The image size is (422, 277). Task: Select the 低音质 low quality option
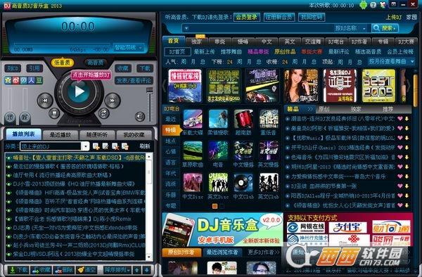coord(62,63)
